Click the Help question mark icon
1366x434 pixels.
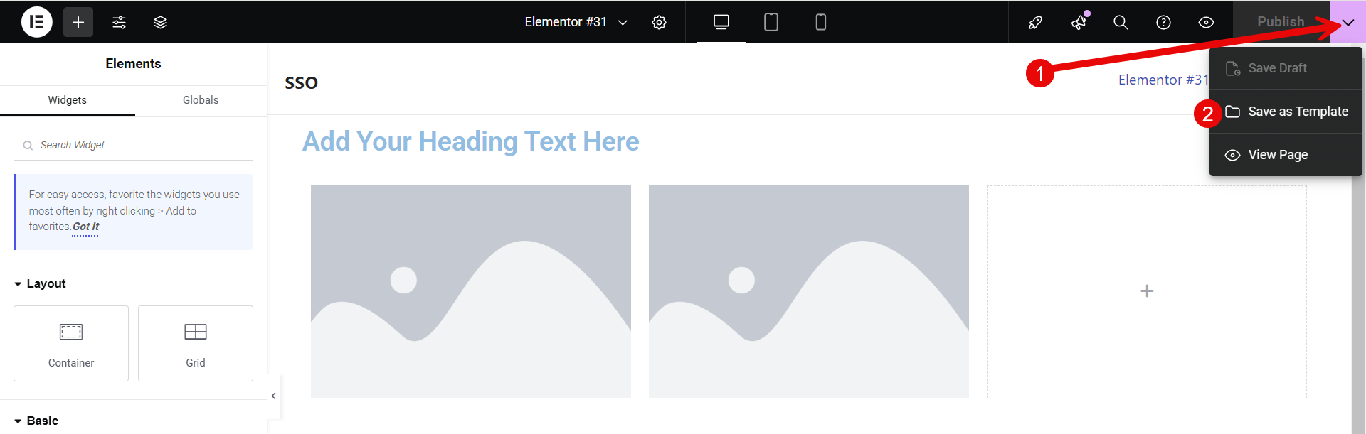pyautogui.click(x=1163, y=22)
